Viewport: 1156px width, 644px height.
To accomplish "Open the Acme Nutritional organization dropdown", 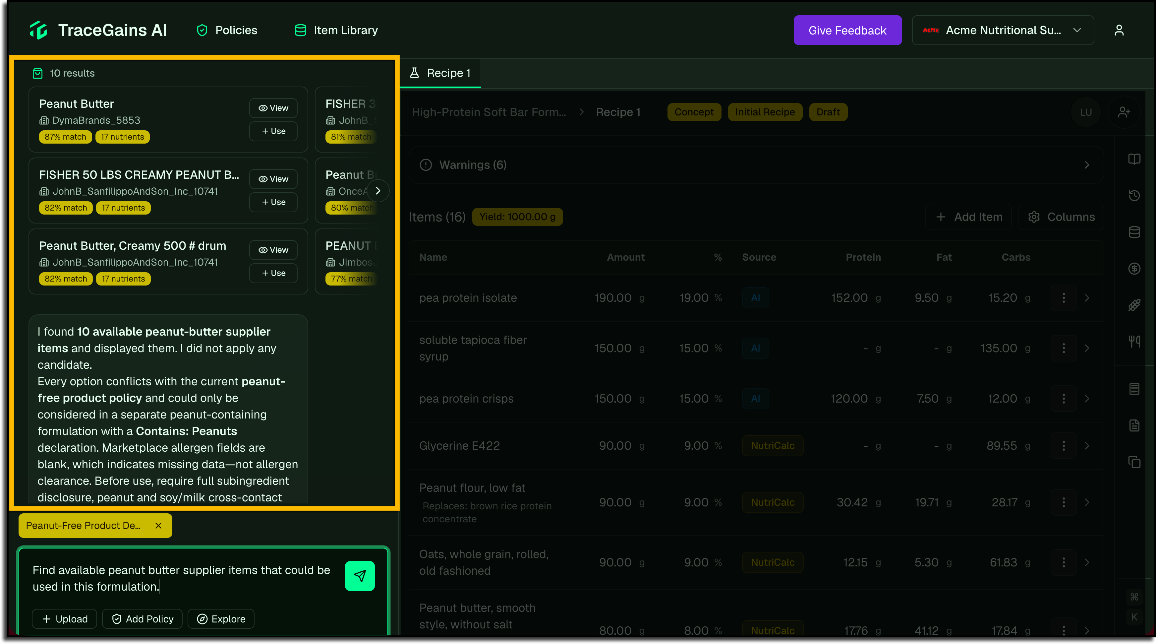I will tap(1003, 30).
